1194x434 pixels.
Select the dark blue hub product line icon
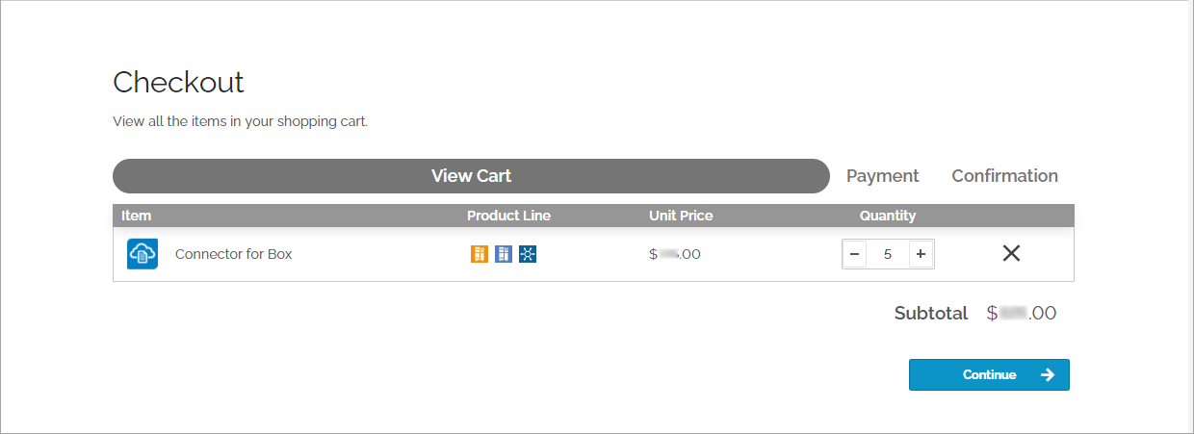(528, 254)
